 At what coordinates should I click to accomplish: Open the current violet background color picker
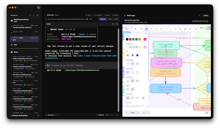(145, 47)
